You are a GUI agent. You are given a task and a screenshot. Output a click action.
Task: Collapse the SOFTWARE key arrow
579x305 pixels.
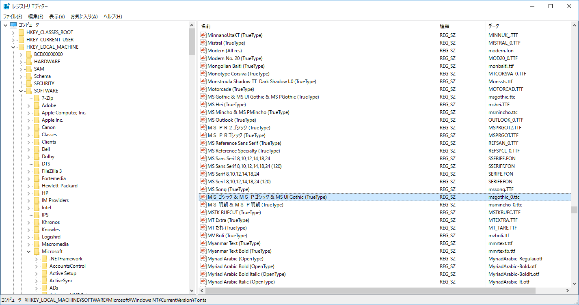pyautogui.click(x=21, y=91)
